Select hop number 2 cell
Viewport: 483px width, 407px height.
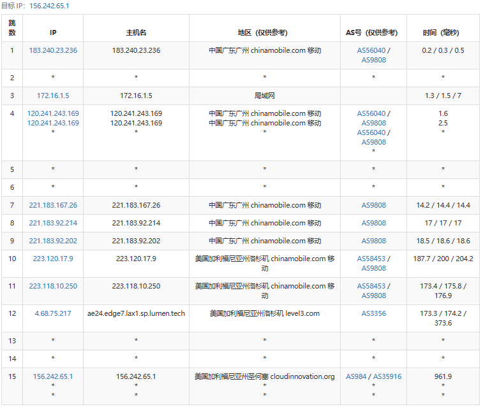coord(12,78)
